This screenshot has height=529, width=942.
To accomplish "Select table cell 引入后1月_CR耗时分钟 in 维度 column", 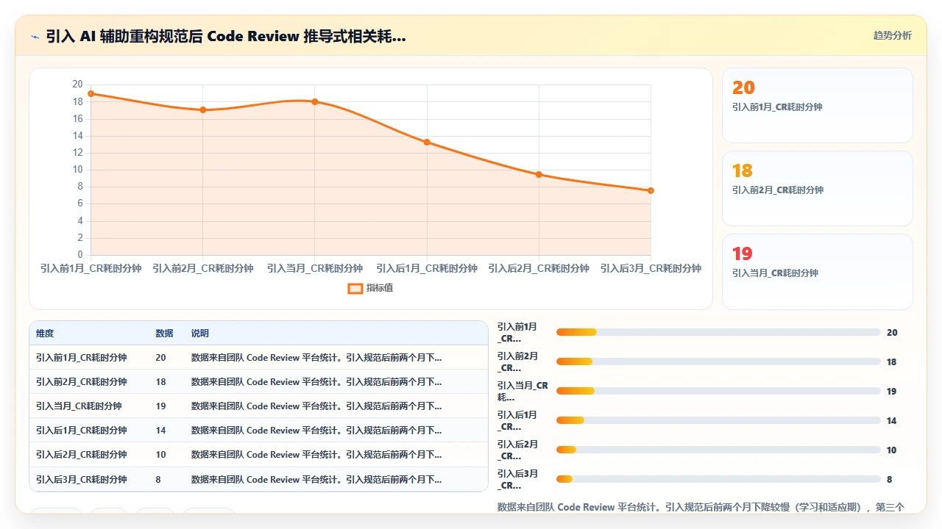I will (x=81, y=431).
